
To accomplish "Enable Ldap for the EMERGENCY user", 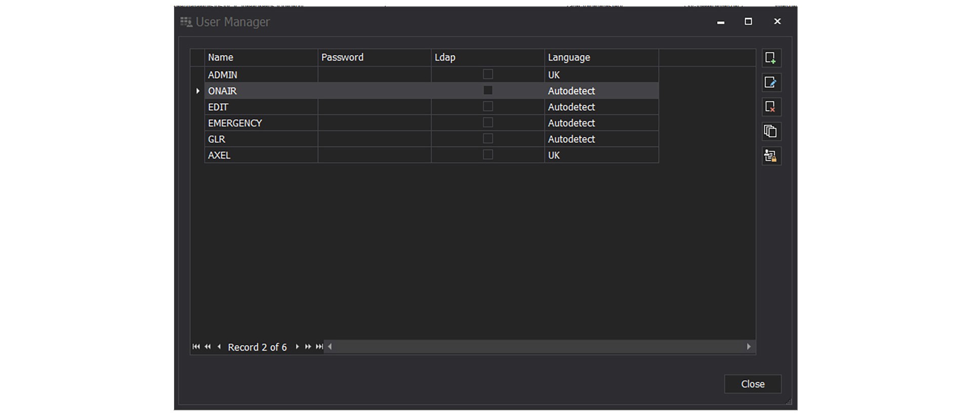I will point(488,122).
